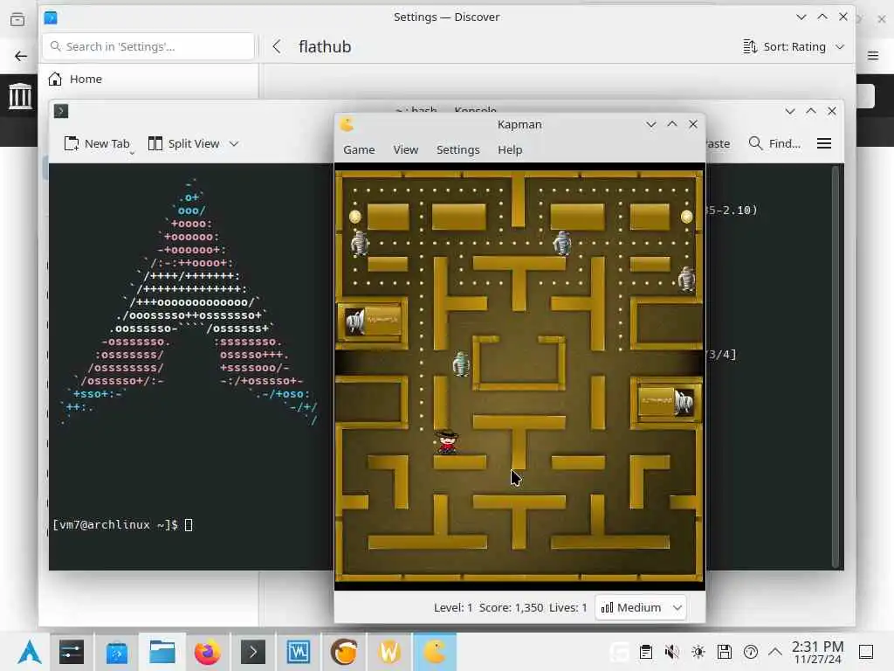Open the orange swirl app in the taskbar
The width and height of the screenshot is (894, 671).
344,652
